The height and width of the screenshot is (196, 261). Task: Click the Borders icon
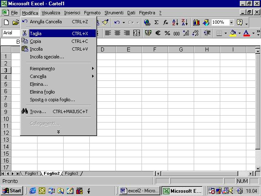coord(219,33)
